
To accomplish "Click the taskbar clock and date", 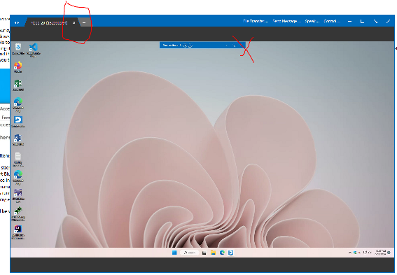I will (x=380, y=253).
